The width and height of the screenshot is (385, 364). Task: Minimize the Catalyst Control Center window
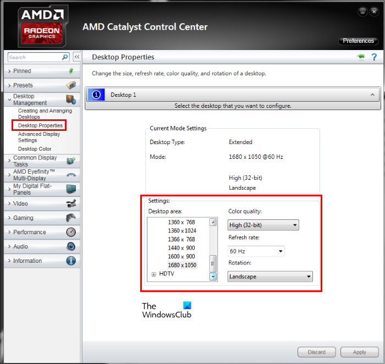pos(362,12)
